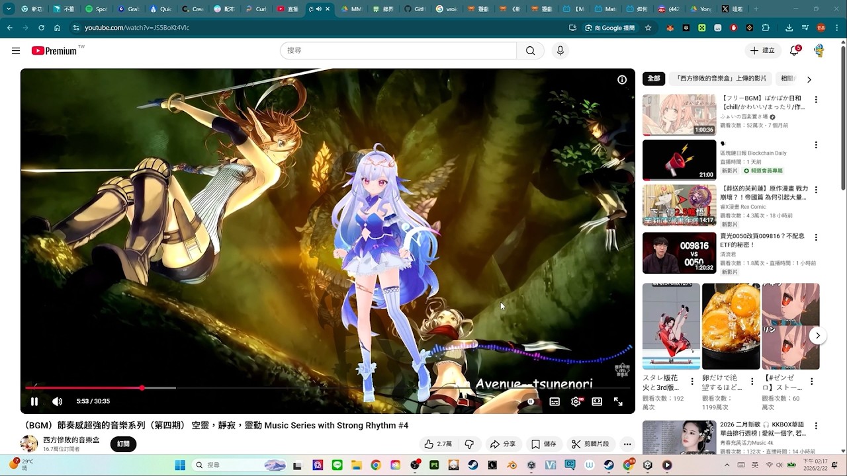Select the 全部 filter chip
The image size is (847, 476).
tap(654, 79)
